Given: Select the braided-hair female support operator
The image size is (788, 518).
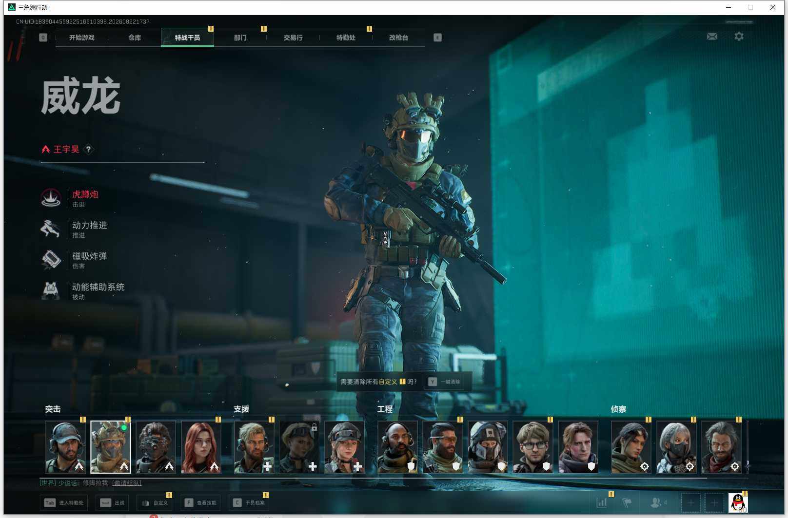Looking at the screenshot, I should (x=344, y=447).
